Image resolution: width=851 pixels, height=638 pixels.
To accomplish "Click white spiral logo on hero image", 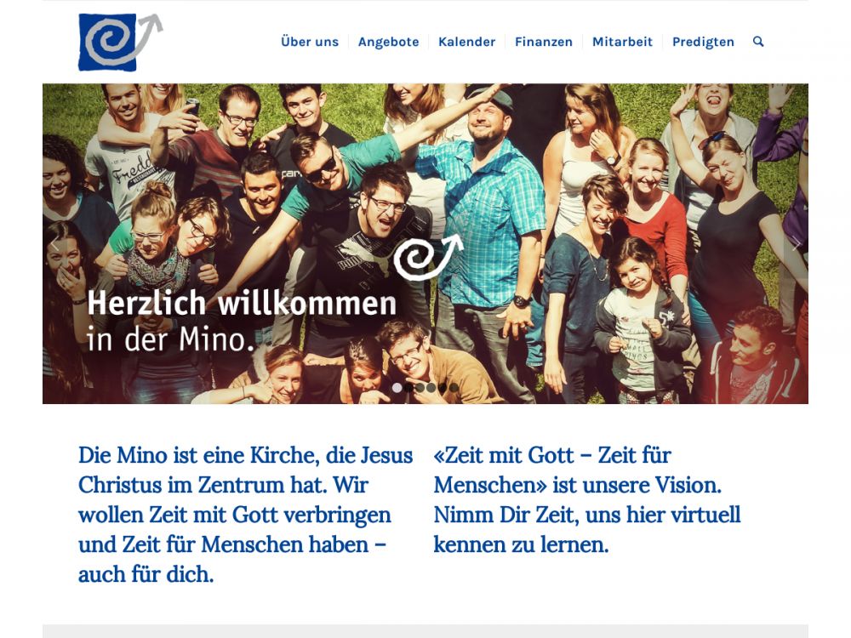I will coord(428,257).
